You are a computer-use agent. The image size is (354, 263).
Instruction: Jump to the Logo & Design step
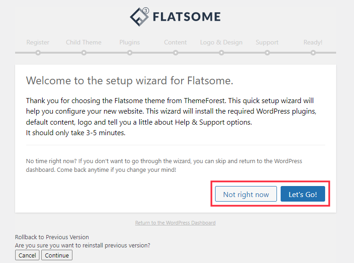221,42
